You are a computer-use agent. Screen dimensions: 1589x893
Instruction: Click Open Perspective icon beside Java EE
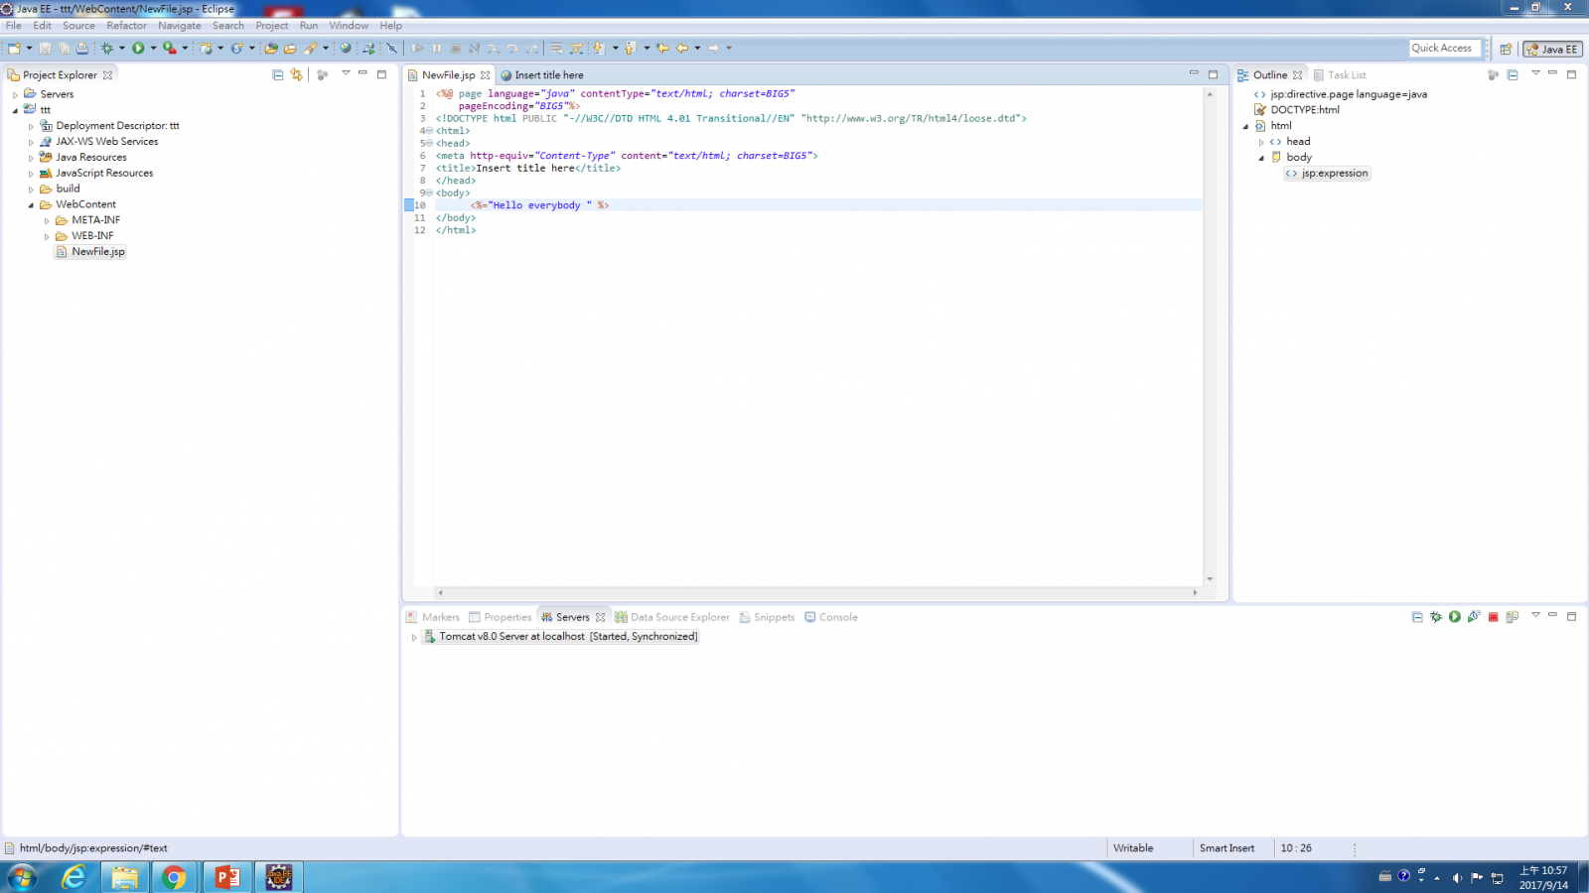[x=1506, y=49]
